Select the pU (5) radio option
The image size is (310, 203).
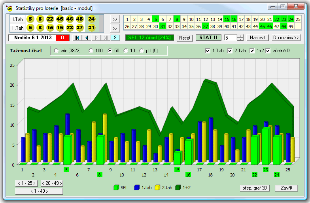click(142, 51)
